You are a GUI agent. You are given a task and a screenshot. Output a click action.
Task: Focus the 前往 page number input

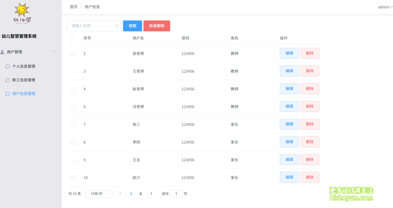click(176, 194)
